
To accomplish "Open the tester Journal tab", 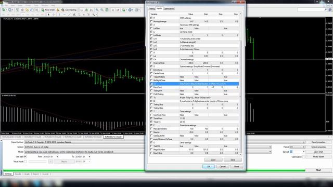I will (x=45, y=174).
